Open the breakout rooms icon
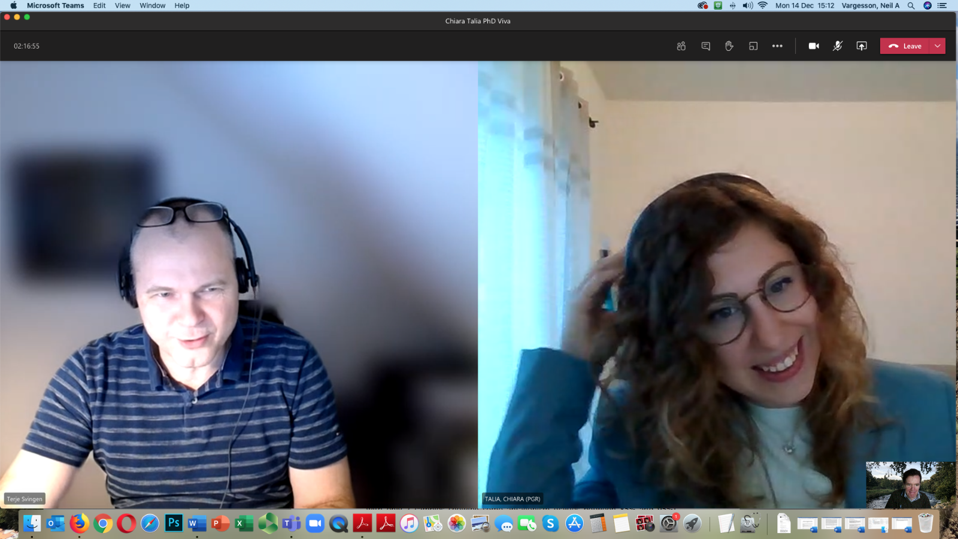The image size is (958, 539). (x=753, y=46)
